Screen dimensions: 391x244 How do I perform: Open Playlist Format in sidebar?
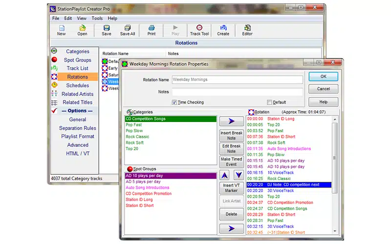point(78,137)
